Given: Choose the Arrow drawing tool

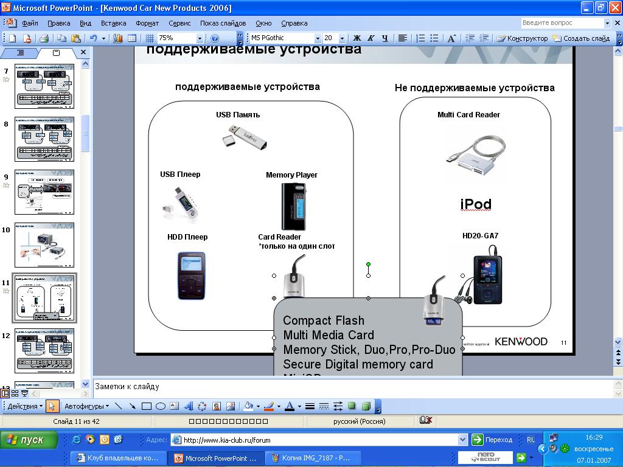Looking at the screenshot, I should click(x=132, y=406).
